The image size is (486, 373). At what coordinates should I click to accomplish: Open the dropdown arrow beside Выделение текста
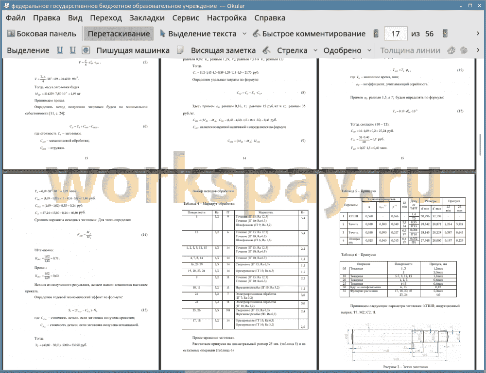[244, 34]
